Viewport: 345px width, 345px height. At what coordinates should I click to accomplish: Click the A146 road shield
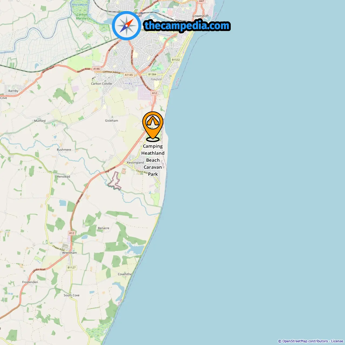[x=96, y=69]
